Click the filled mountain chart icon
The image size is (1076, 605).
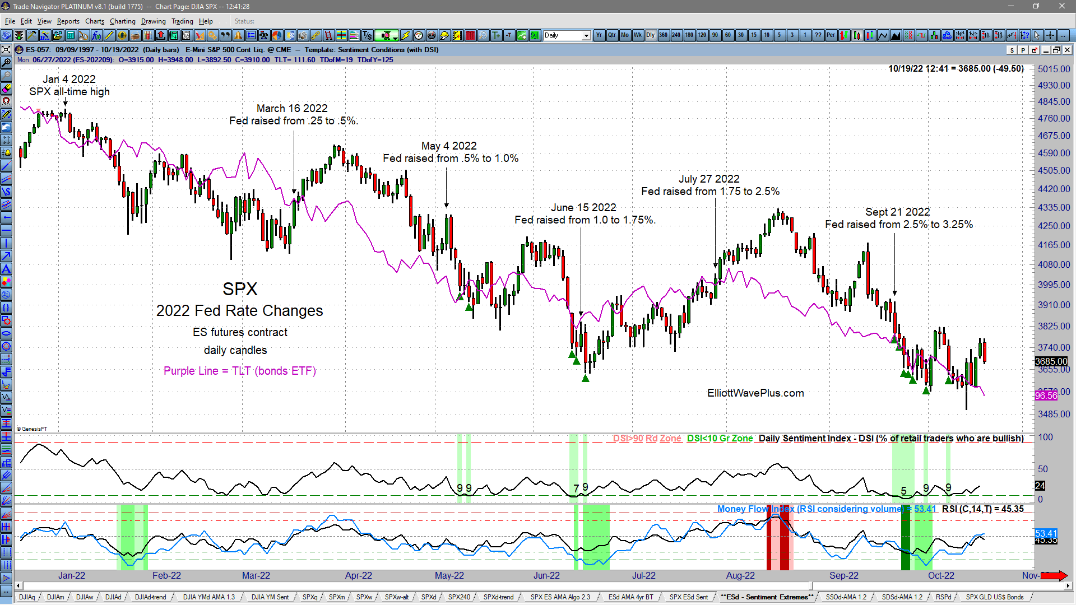tap(895, 35)
